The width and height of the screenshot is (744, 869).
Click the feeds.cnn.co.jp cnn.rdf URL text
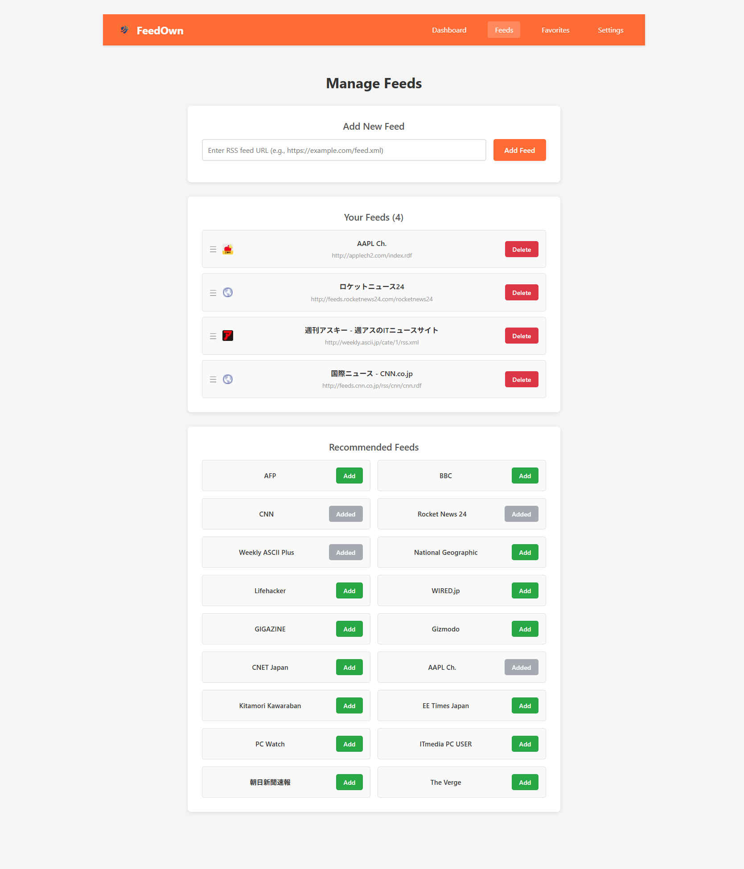click(x=372, y=386)
